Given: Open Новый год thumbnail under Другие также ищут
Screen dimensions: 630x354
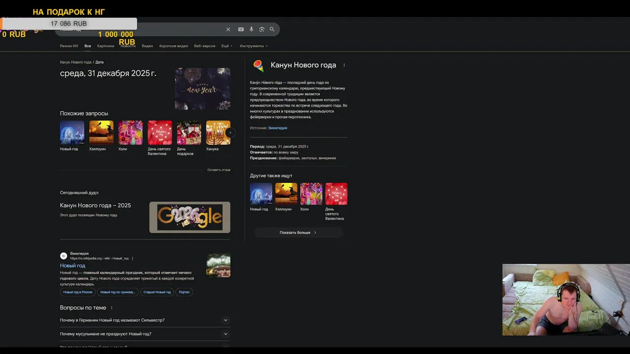Looking at the screenshot, I should [x=261, y=194].
